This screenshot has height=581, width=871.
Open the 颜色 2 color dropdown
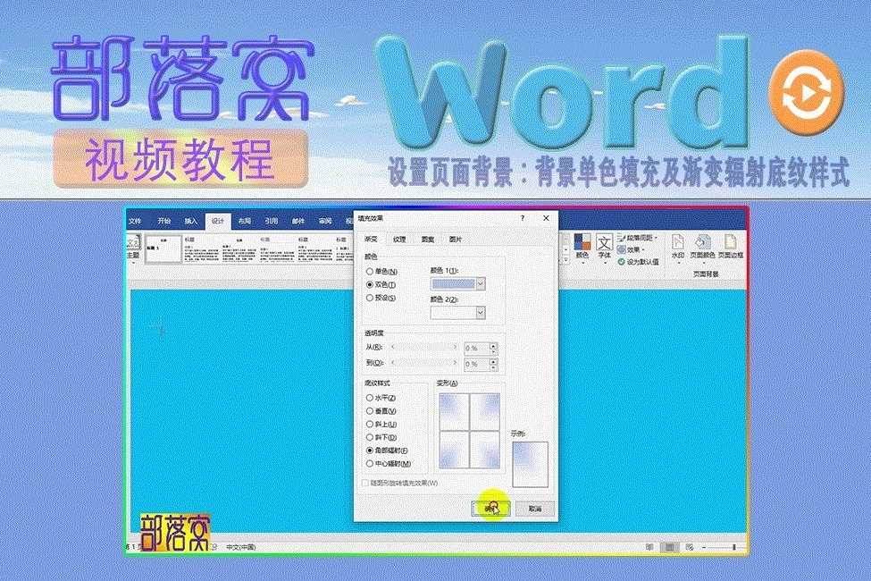click(x=481, y=313)
